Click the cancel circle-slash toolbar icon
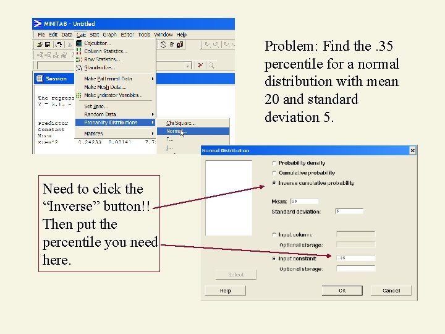Screen dimensions: 445x334 pyautogui.click(x=163, y=45)
